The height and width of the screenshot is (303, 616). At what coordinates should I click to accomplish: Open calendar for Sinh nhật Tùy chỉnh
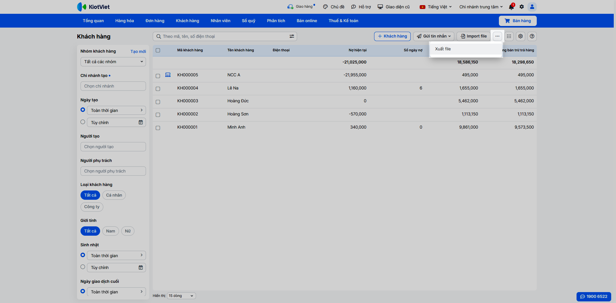coord(141,267)
